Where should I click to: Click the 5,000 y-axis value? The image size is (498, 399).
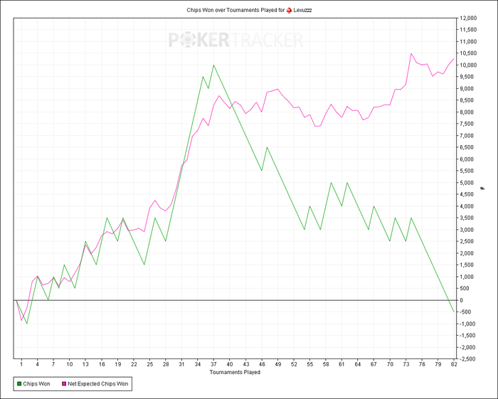pyautogui.click(x=468, y=183)
